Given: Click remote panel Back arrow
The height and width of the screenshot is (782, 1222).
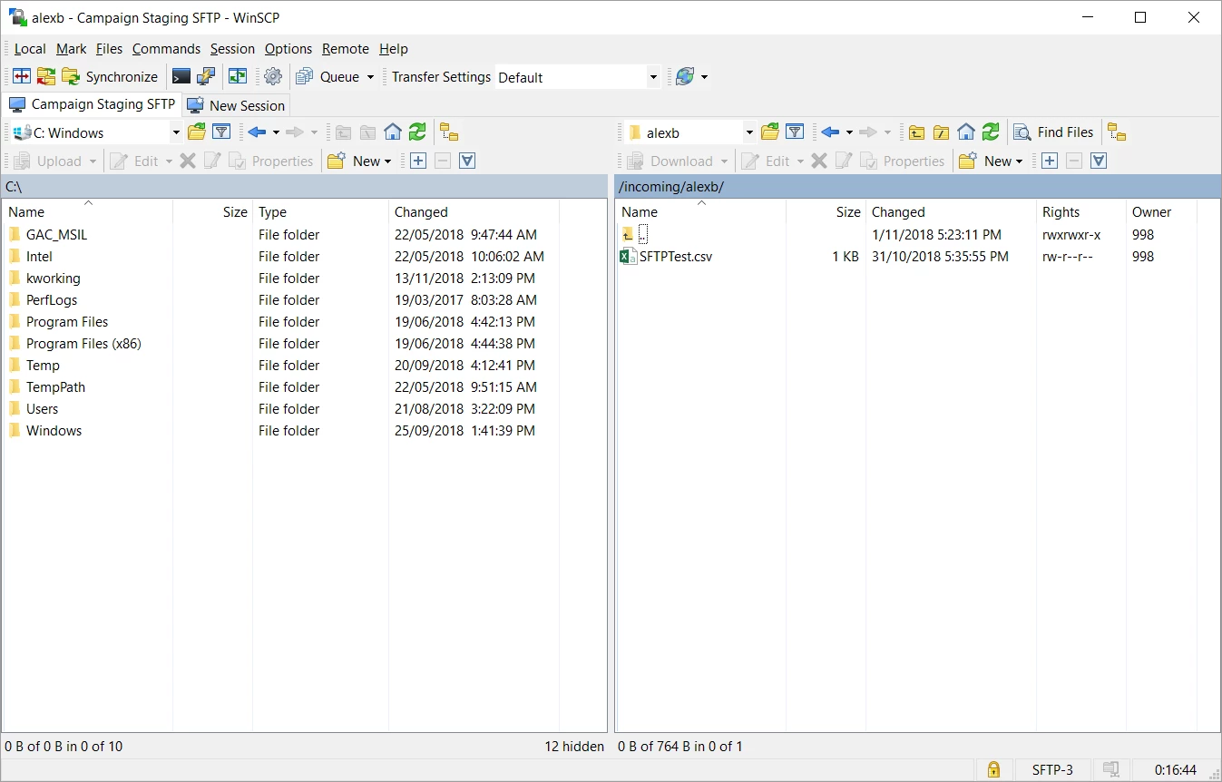Looking at the screenshot, I should click(x=830, y=132).
